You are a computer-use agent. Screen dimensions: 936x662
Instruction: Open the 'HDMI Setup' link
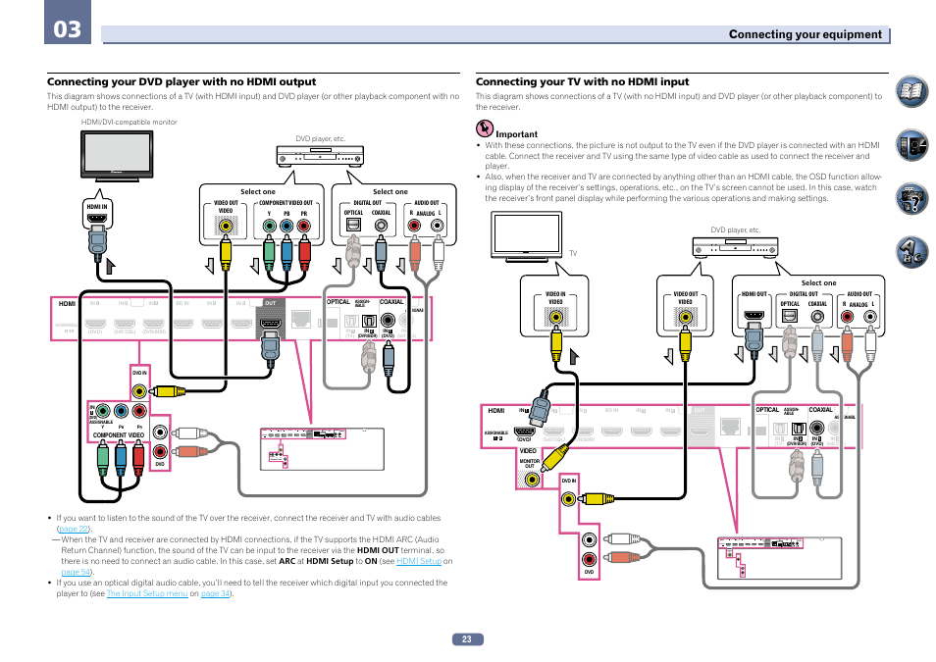coord(419,561)
